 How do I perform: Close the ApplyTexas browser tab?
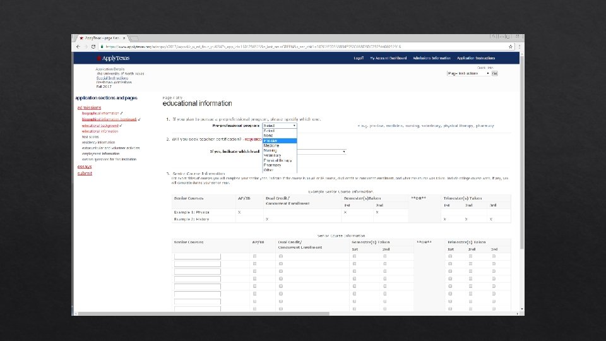pyautogui.click(x=124, y=38)
